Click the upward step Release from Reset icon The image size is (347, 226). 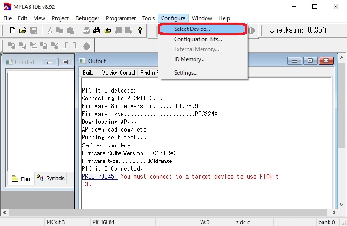click(65, 46)
